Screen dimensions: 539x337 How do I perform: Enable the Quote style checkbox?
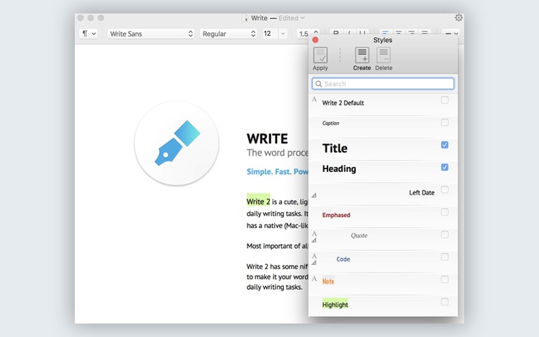pos(445,235)
